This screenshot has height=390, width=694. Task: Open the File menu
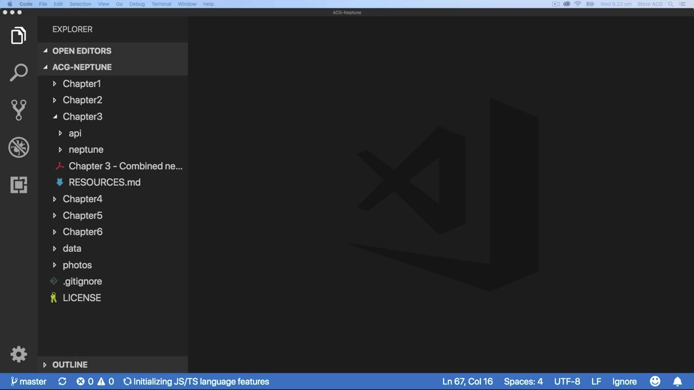click(43, 4)
